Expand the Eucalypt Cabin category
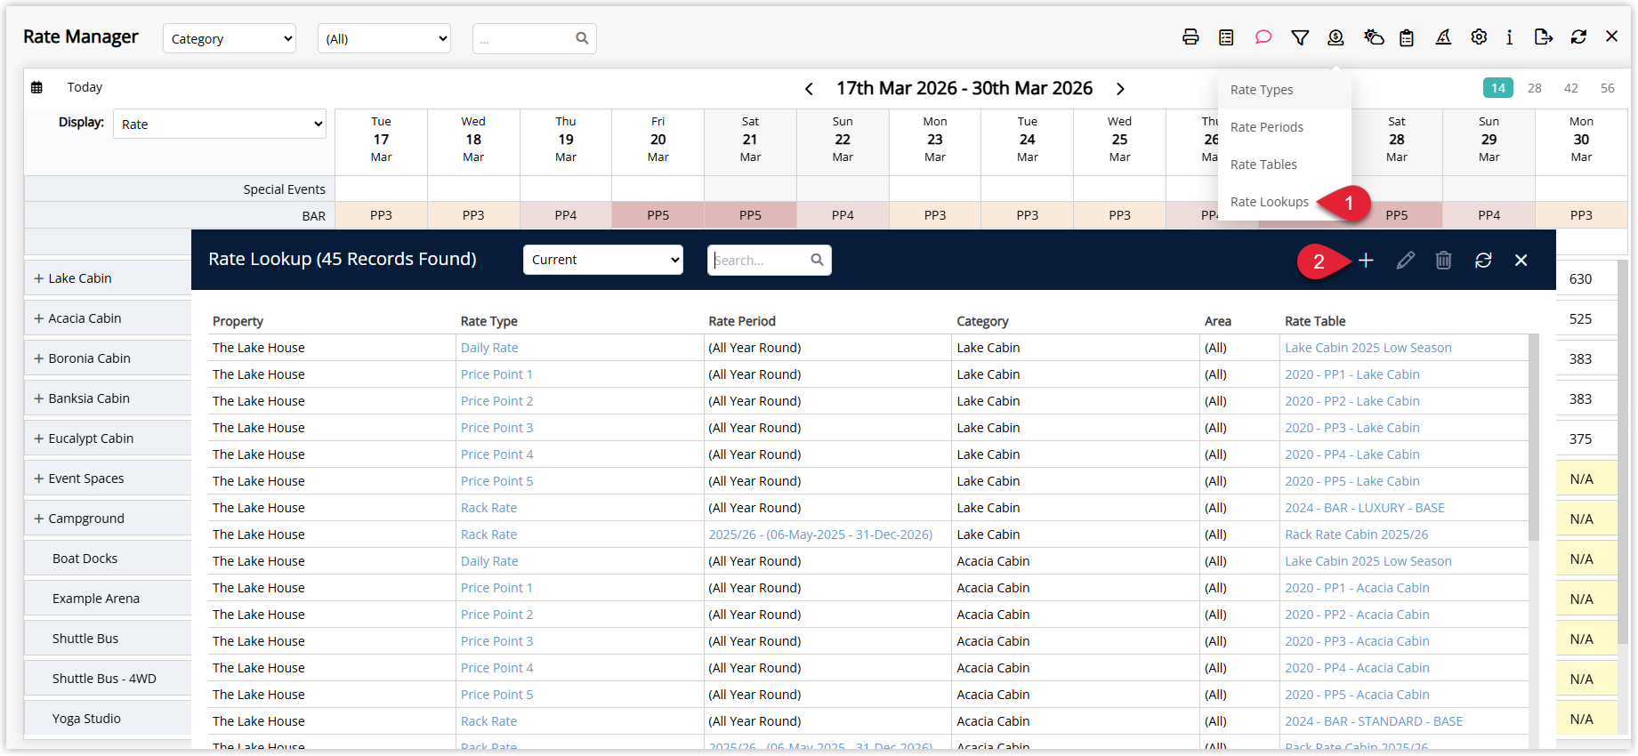 click(x=39, y=438)
